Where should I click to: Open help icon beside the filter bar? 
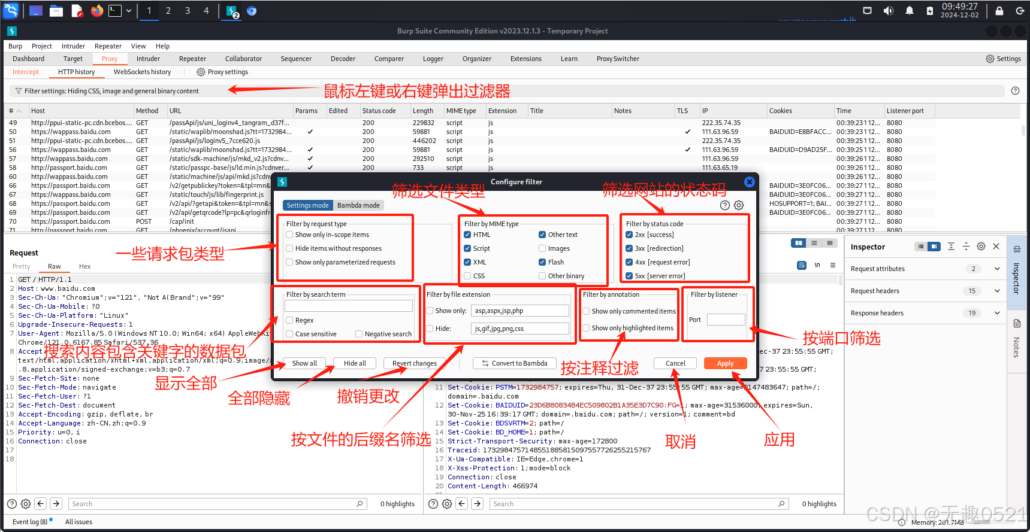[1015, 91]
